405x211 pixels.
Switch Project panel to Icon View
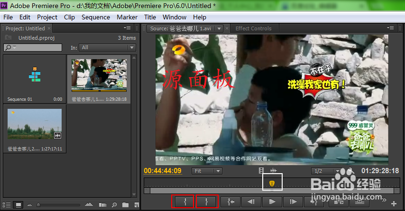pos(18,205)
